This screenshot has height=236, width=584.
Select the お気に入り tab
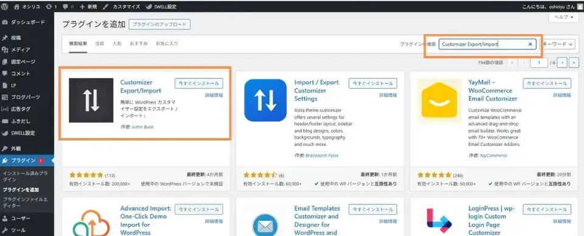tap(167, 44)
